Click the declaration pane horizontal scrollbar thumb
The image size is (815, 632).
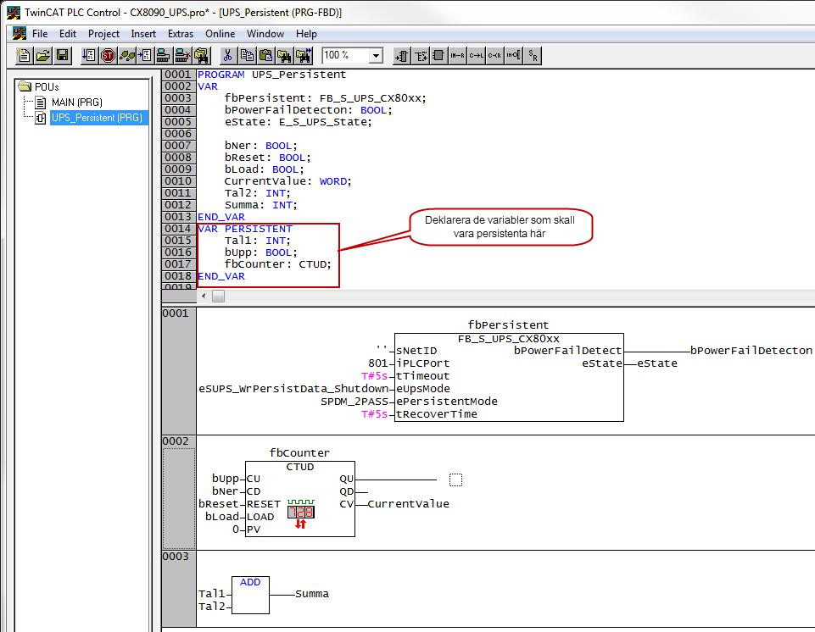coord(218,296)
